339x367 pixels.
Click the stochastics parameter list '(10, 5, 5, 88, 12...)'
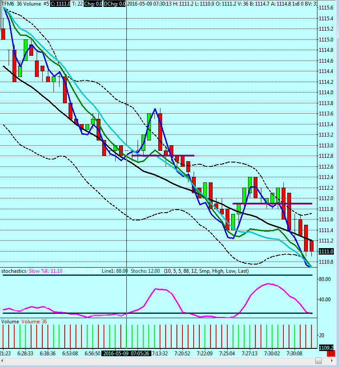206,271
